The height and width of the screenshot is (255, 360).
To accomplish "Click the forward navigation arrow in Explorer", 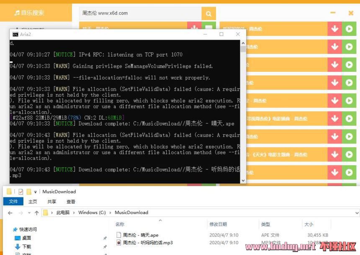I will pos(21,213).
